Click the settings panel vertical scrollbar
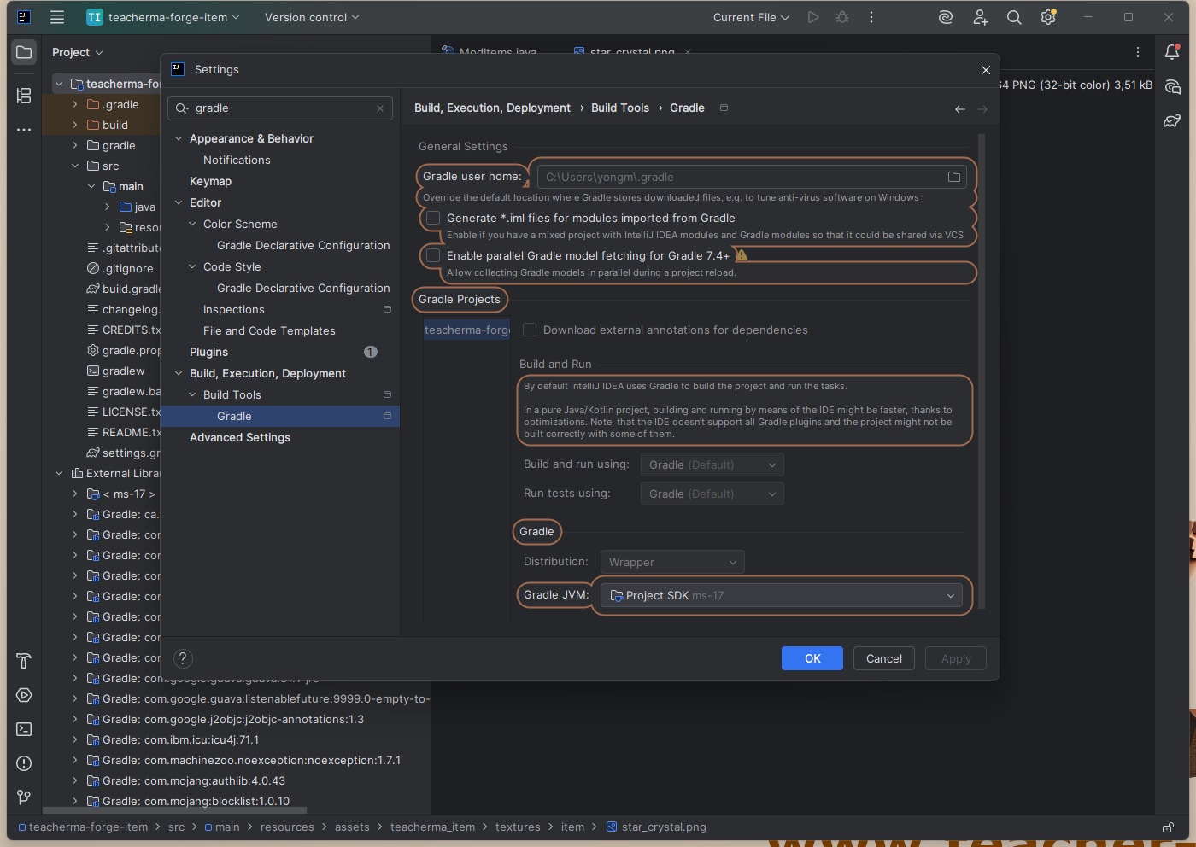1196x847 pixels. [x=982, y=371]
